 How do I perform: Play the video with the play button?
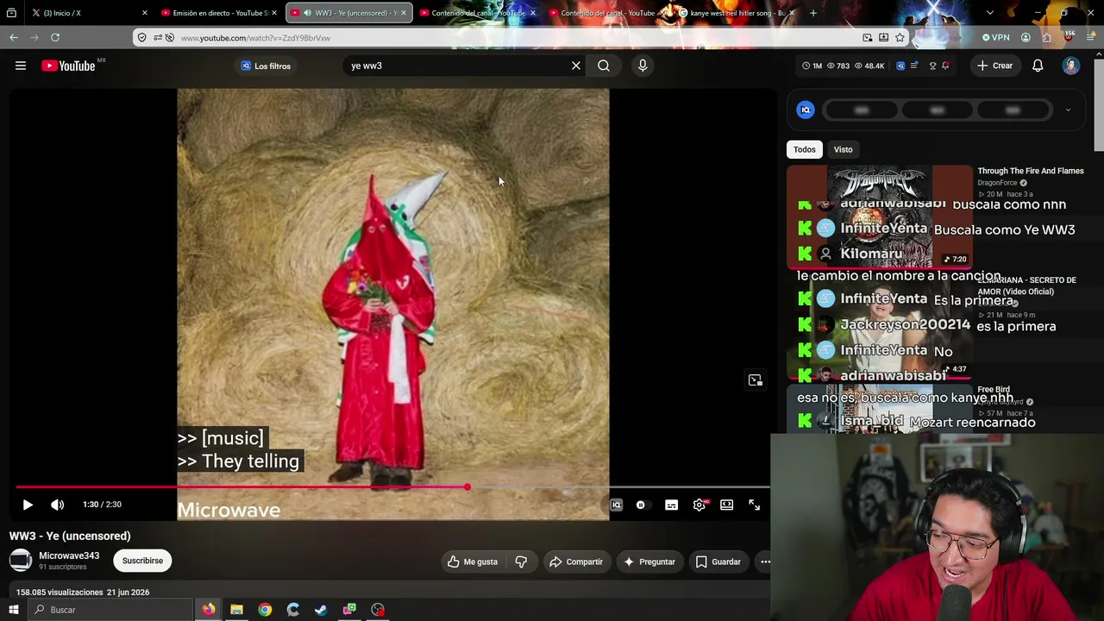(x=28, y=505)
